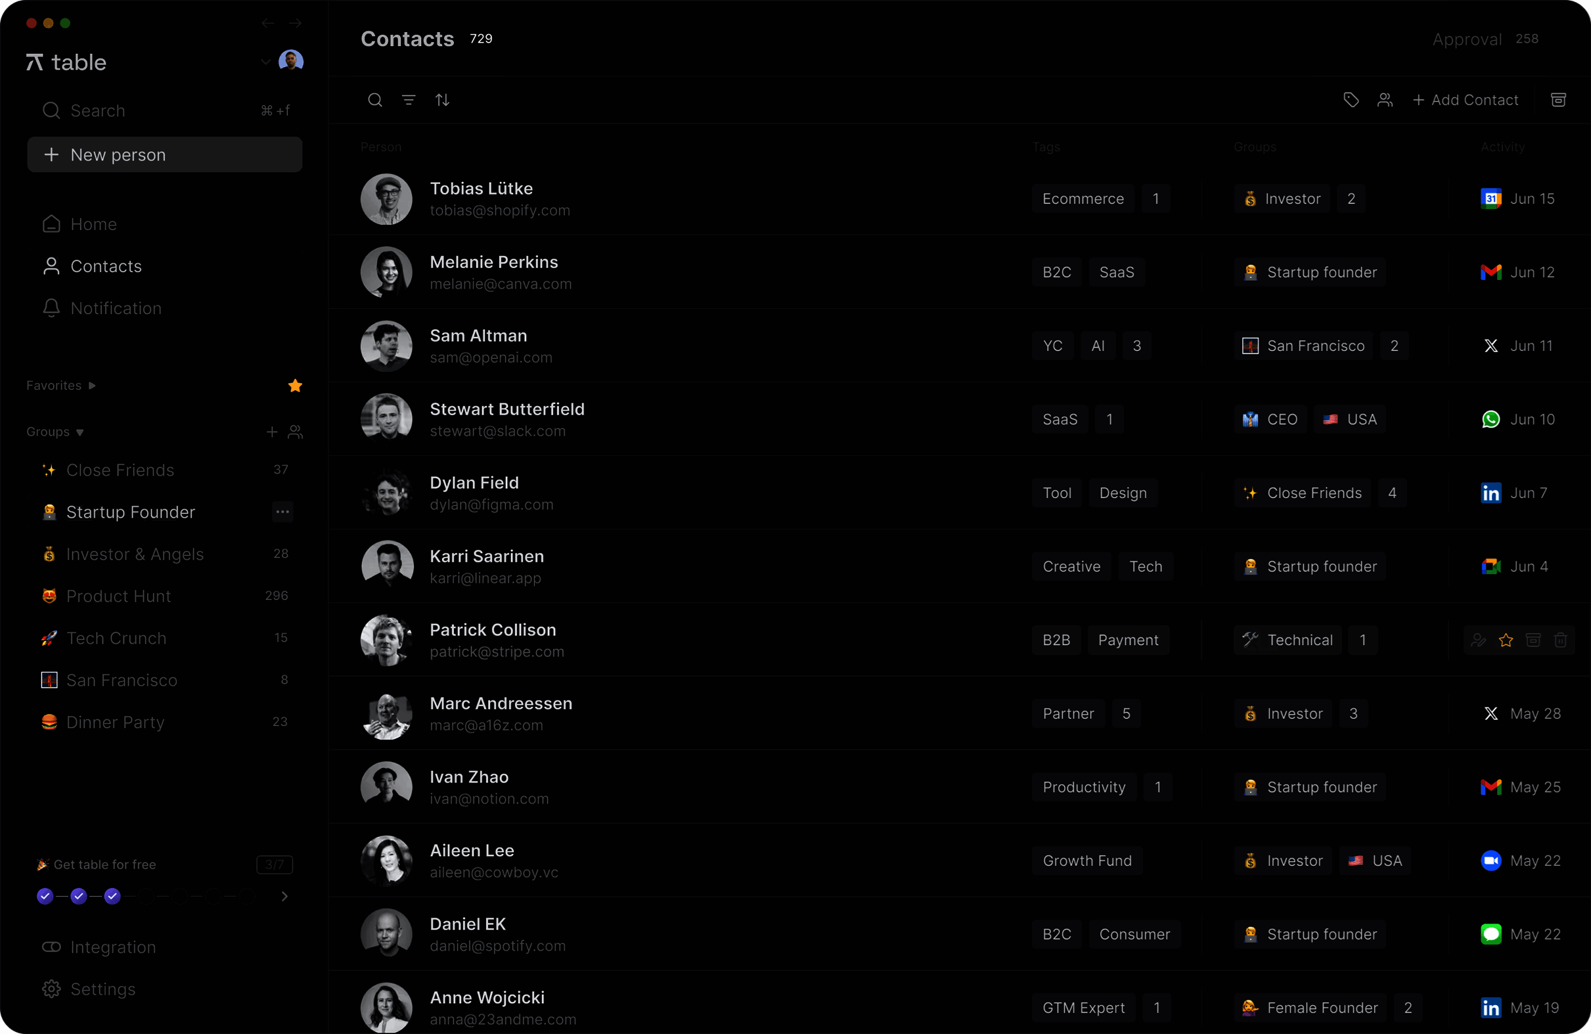Switch to the Approval tab
The width and height of the screenshot is (1591, 1034).
(1467, 39)
